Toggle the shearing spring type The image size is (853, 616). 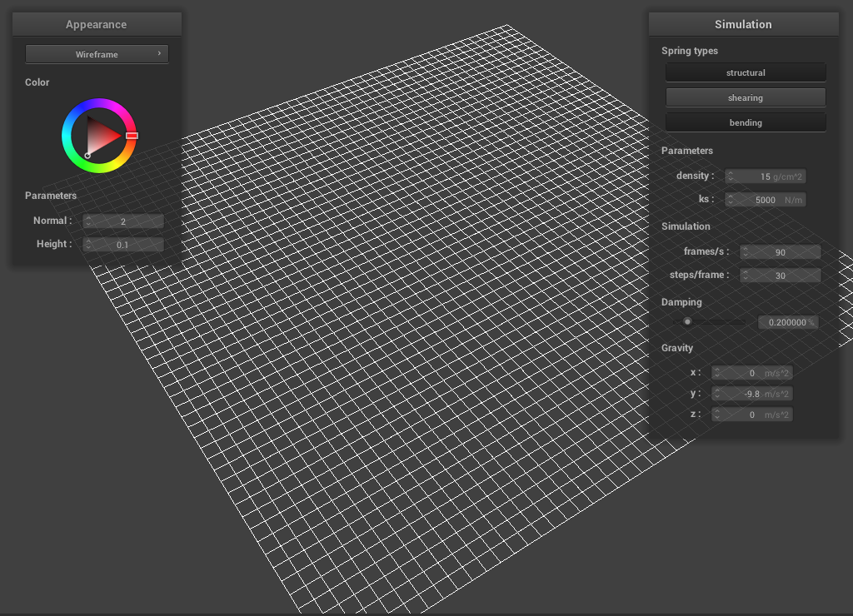click(x=746, y=97)
